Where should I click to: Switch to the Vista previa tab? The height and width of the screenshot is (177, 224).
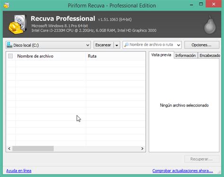click(x=161, y=55)
